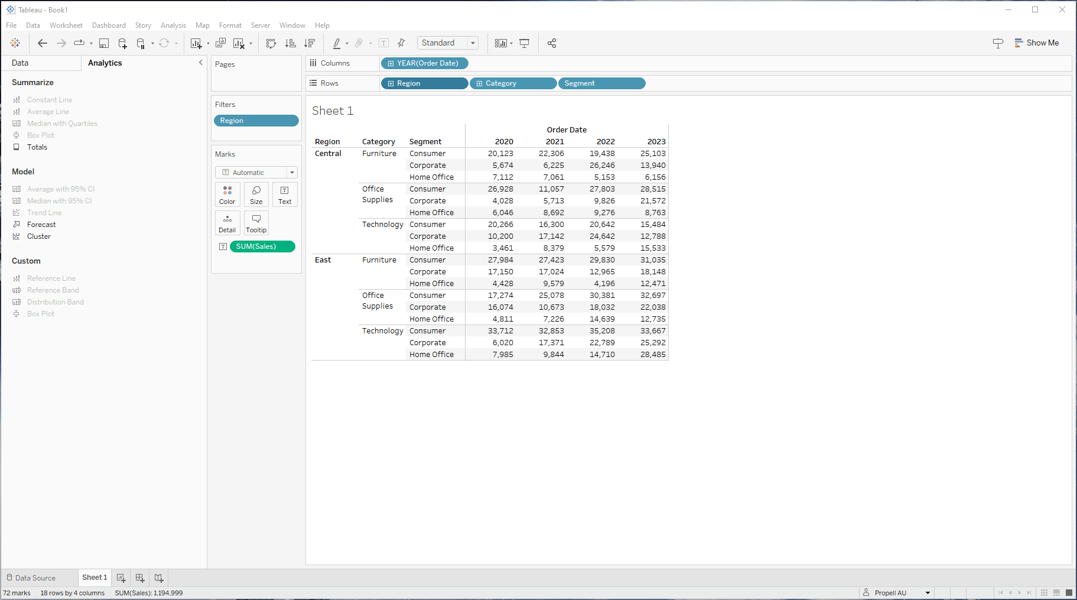Select the SUM(Sales) pill on Marks
The image size is (1077, 600).
(262, 247)
